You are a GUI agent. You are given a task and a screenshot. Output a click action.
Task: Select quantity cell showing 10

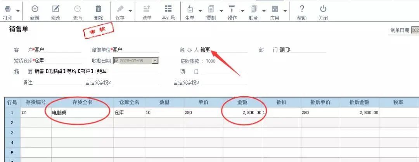click(164, 112)
